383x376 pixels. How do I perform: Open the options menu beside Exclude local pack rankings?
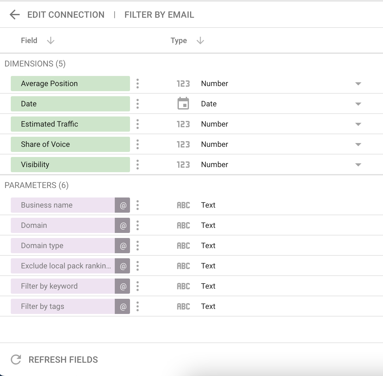138,266
